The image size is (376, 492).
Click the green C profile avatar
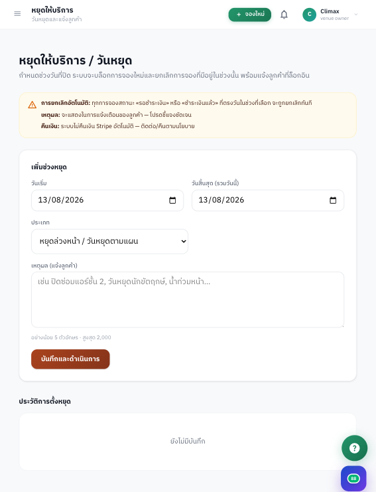point(309,15)
